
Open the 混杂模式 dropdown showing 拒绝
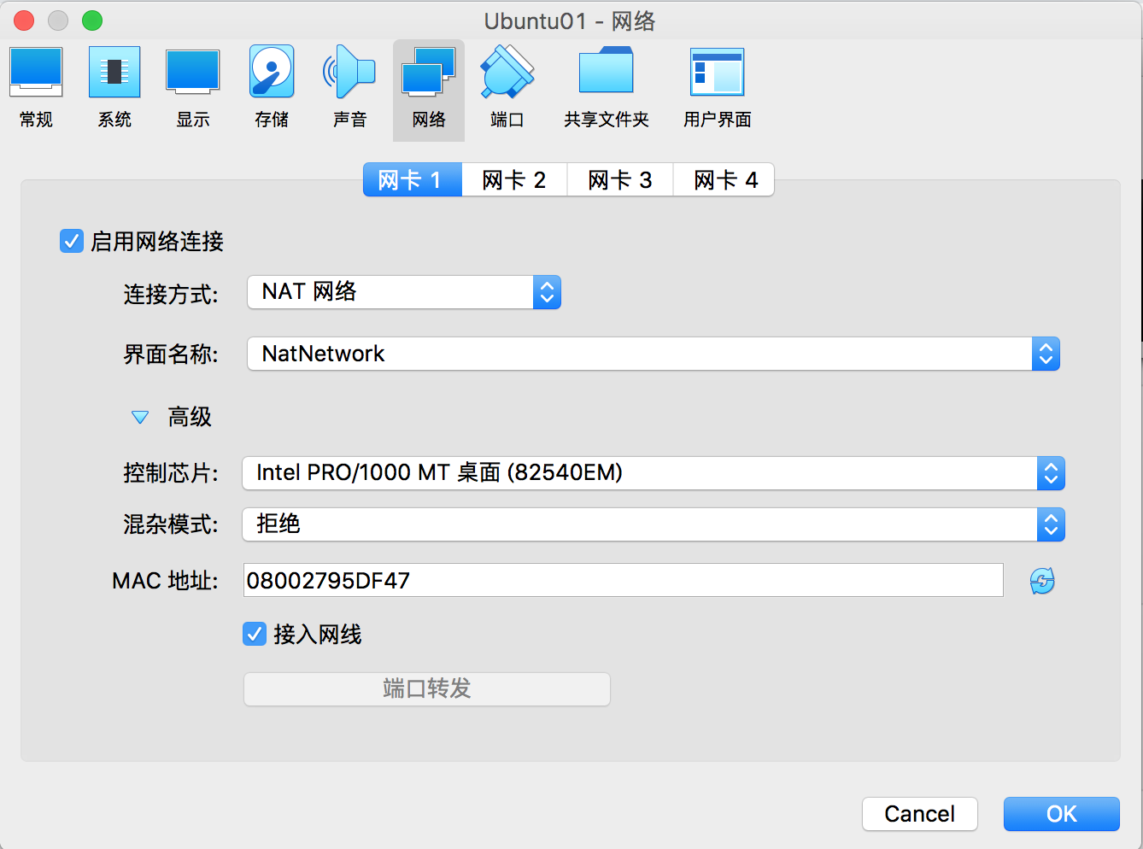654,524
